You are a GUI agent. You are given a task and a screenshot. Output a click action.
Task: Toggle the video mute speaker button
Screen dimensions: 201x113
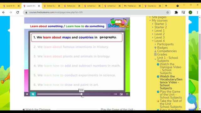pyautogui.click(x=33, y=94)
